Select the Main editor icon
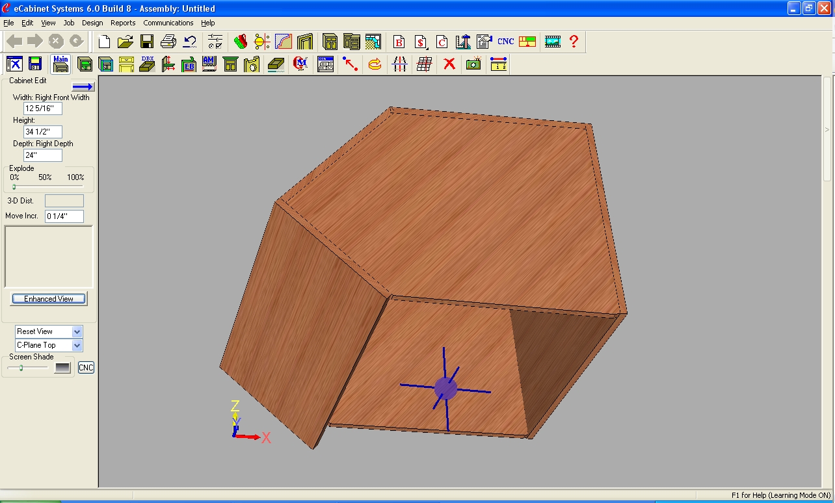This screenshot has height=503, width=835. (60, 64)
